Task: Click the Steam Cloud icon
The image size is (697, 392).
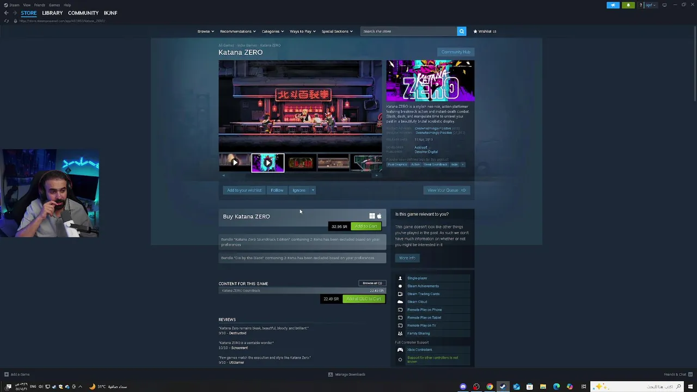Action: (400, 302)
